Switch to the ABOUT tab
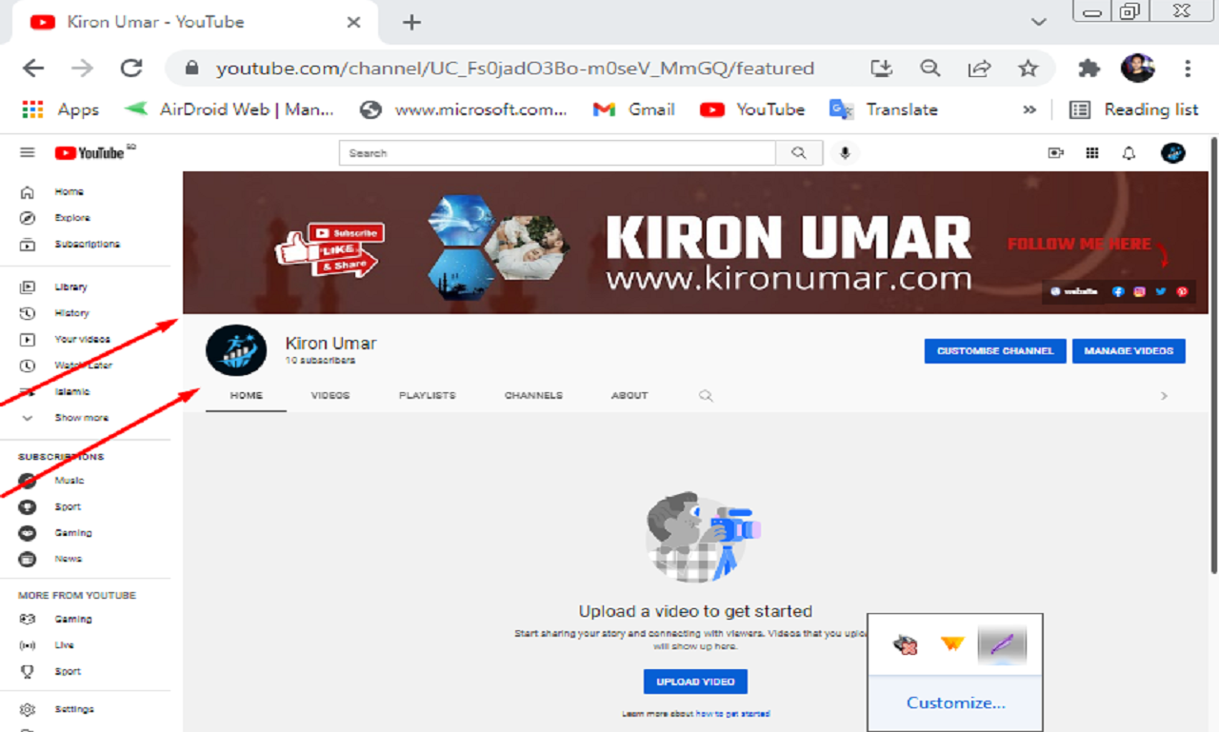This screenshot has height=732, width=1219. tap(629, 395)
